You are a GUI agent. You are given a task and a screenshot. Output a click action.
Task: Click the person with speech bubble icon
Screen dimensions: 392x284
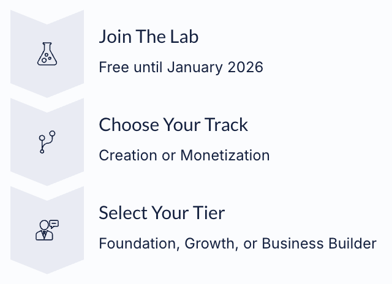47,230
